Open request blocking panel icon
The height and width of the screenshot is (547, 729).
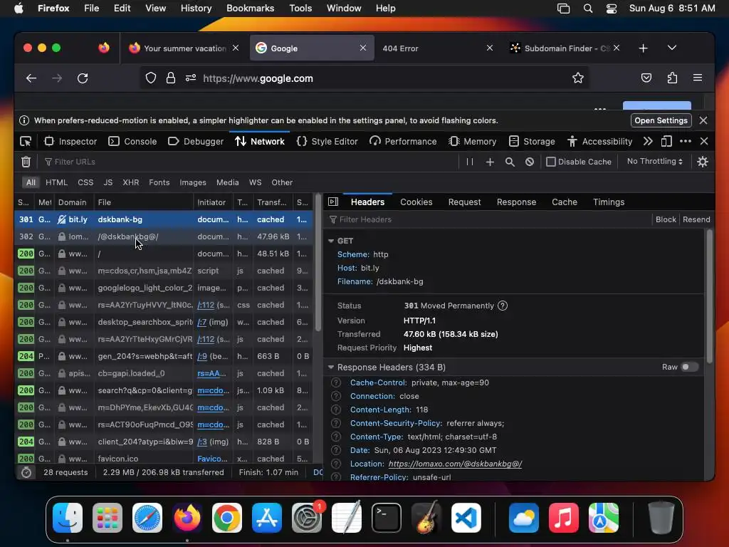(x=530, y=162)
